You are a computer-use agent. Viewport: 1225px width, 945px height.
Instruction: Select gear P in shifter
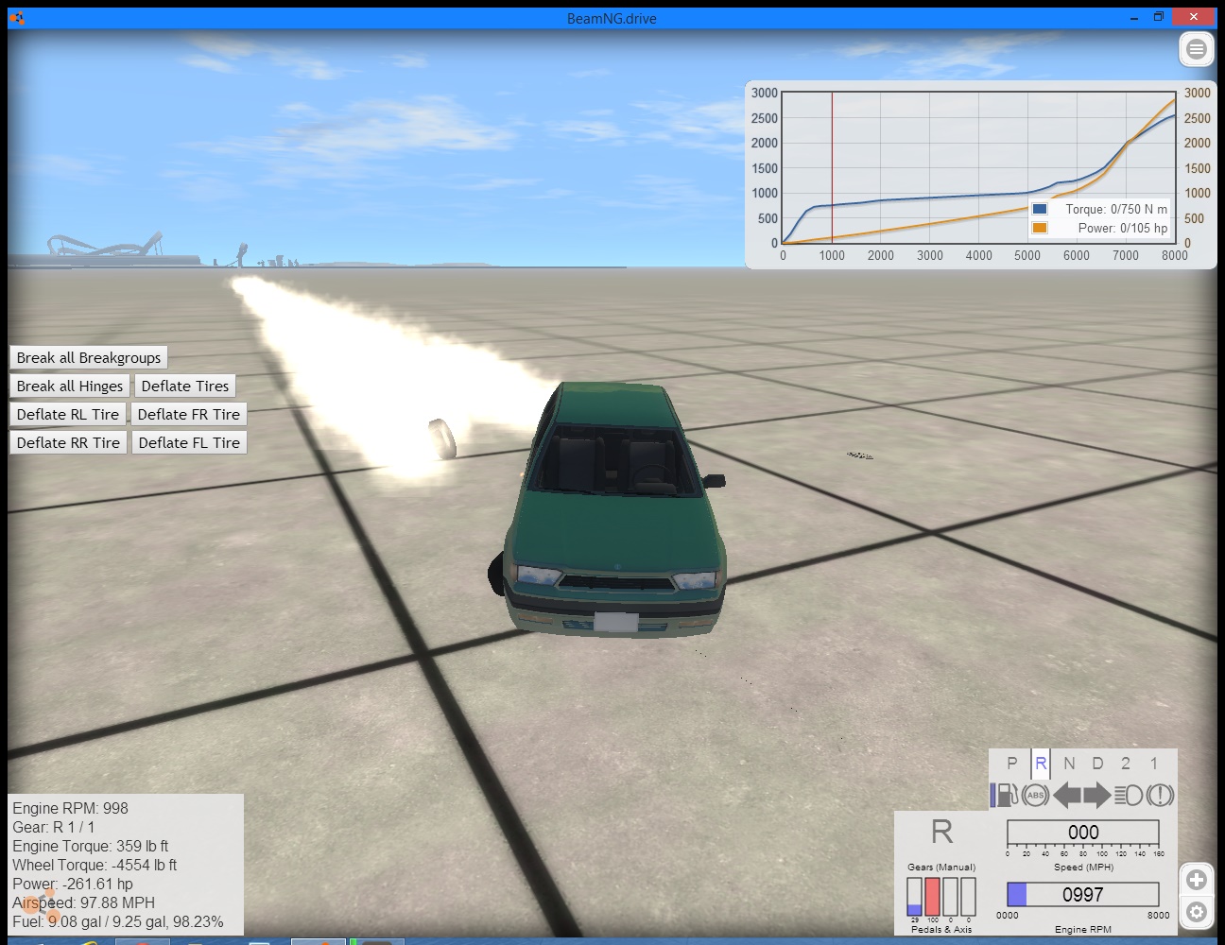pyautogui.click(x=1012, y=763)
